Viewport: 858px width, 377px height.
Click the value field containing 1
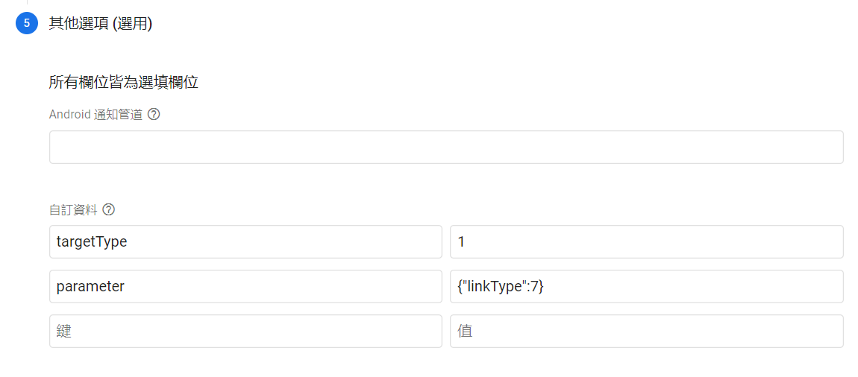[646, 242]
